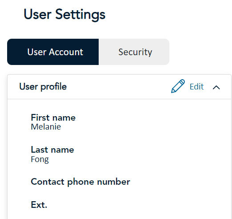Collapse the User profile section chevron
Viewport: 232px width, 219px height.
click(216, 87)
